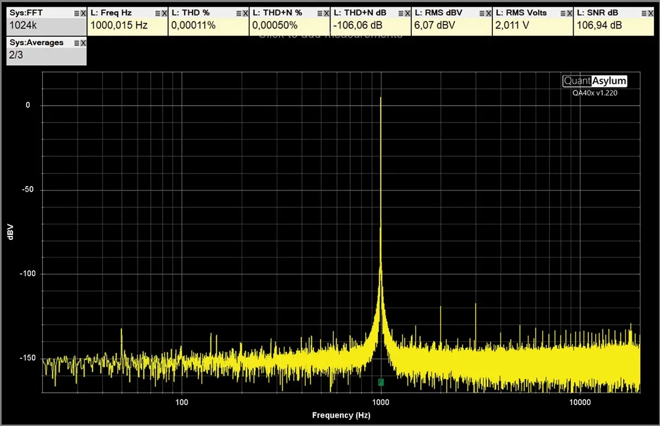The image size is (660, 426).
Task: Remove the L: Freq Hz measurement tile
Action: (x=164, y=13)
